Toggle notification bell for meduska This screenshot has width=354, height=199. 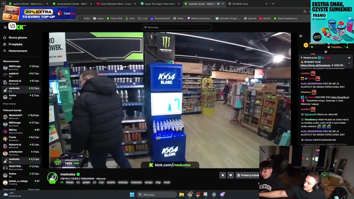click(x=223, y=175)
